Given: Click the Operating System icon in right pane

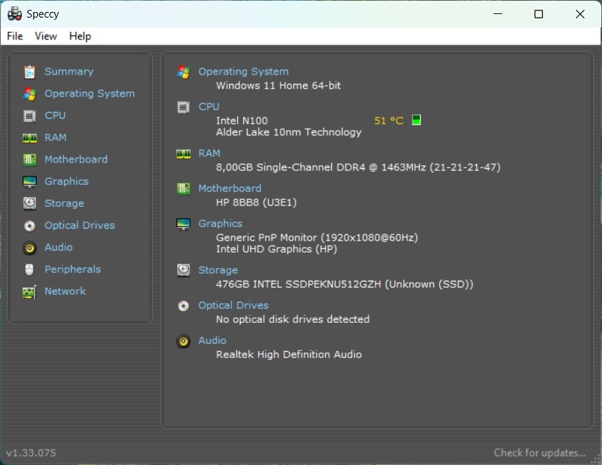Looking at the screenshot, I should pos(183,71).
